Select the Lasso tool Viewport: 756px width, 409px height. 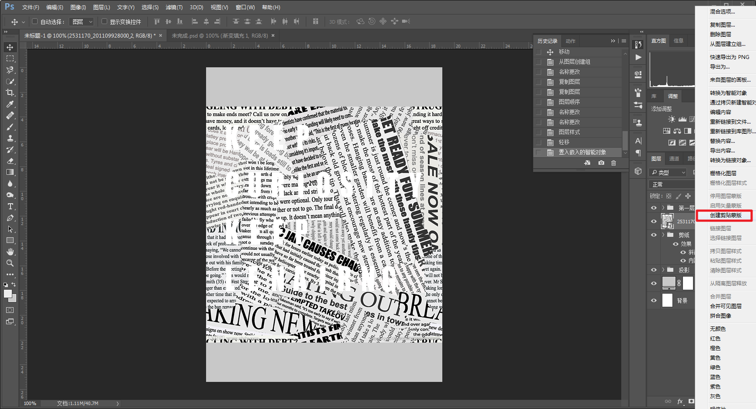pyautogui.click(x=10, y=70)
